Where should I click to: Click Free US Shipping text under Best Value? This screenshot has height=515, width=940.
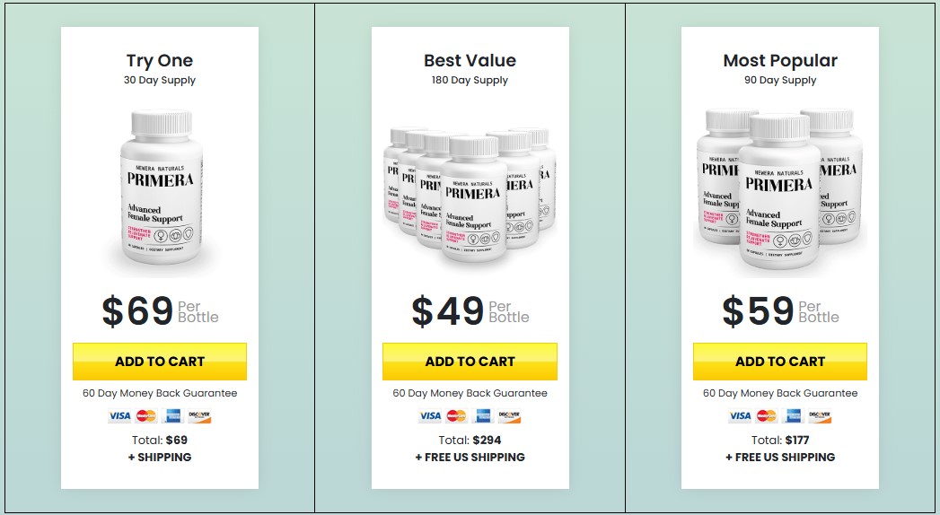point(470,458)
